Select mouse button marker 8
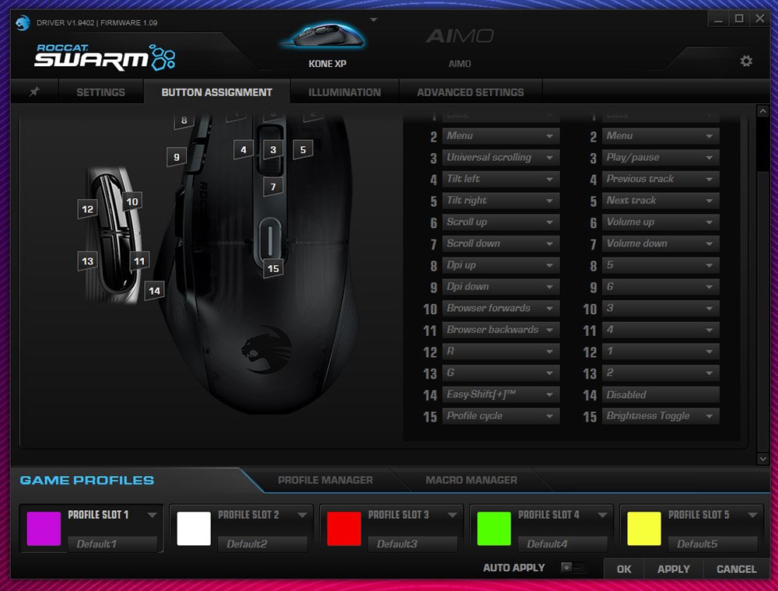The height and width of the screenshot is (591, 778). click(x=184, y=121)
